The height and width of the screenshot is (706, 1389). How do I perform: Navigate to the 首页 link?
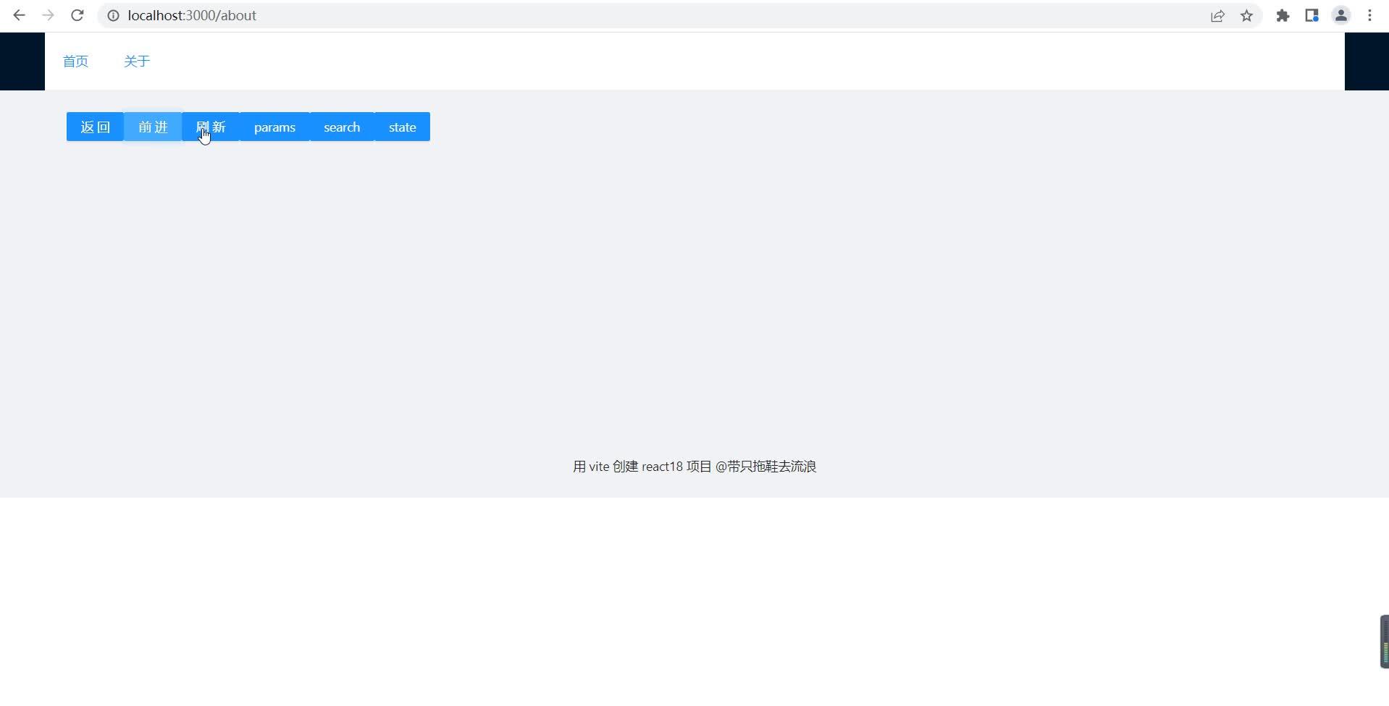pyautogui.click(x=75, y=61)
